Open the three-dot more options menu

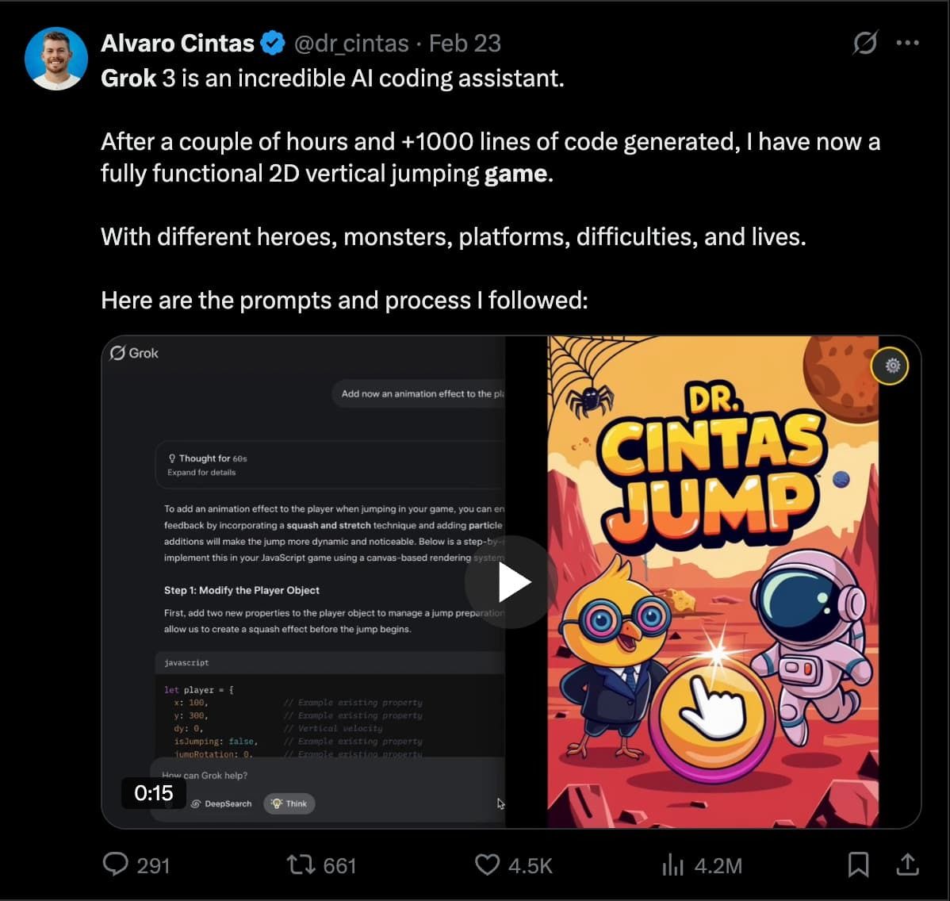pos(908,42)
